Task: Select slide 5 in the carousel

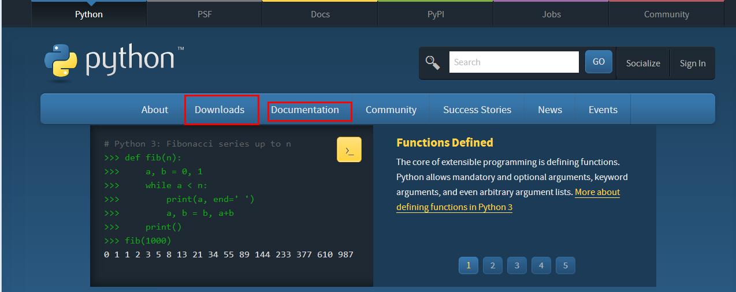Action: coord(566,265)
